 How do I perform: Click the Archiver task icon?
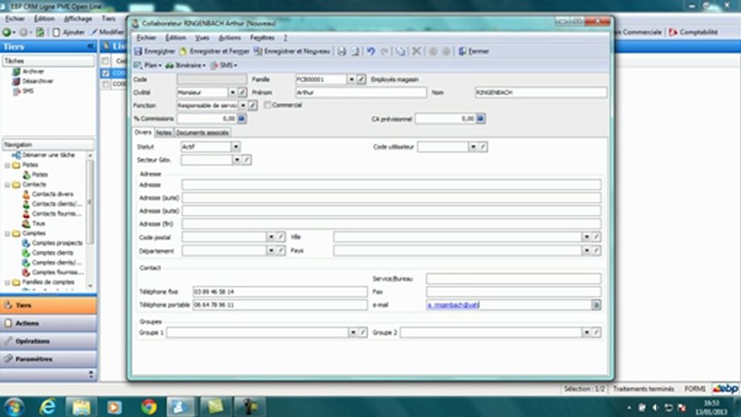tap(16, 72)
